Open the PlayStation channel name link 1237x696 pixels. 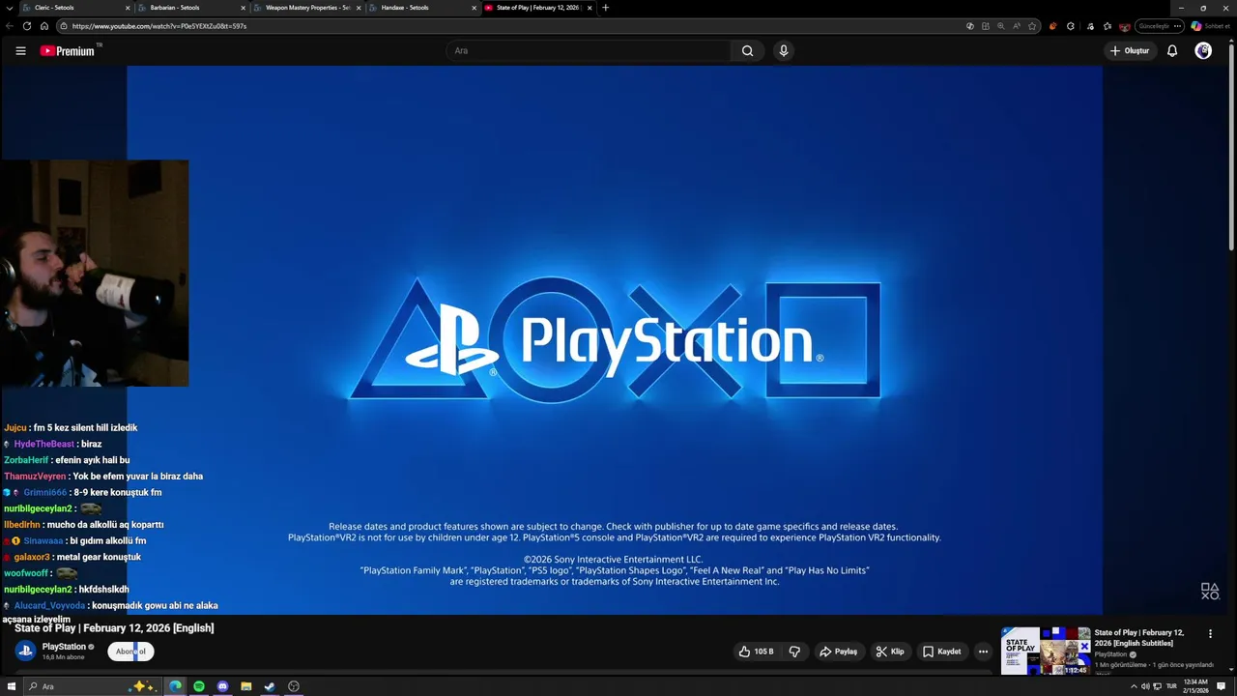[x=64, y=647]
